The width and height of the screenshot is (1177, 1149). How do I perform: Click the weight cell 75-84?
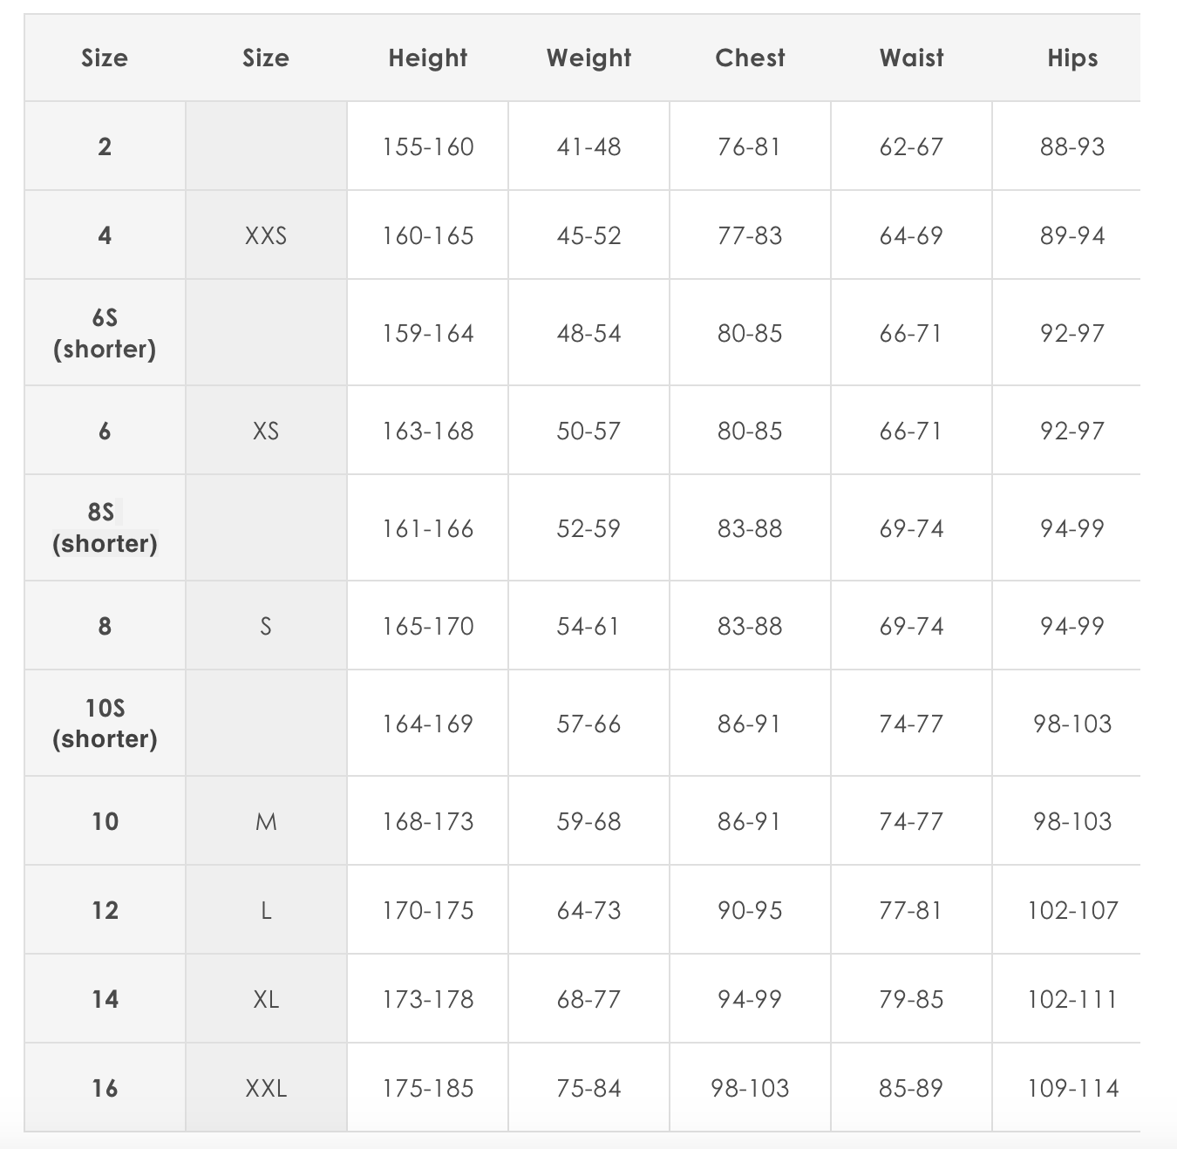point(588,1088)
